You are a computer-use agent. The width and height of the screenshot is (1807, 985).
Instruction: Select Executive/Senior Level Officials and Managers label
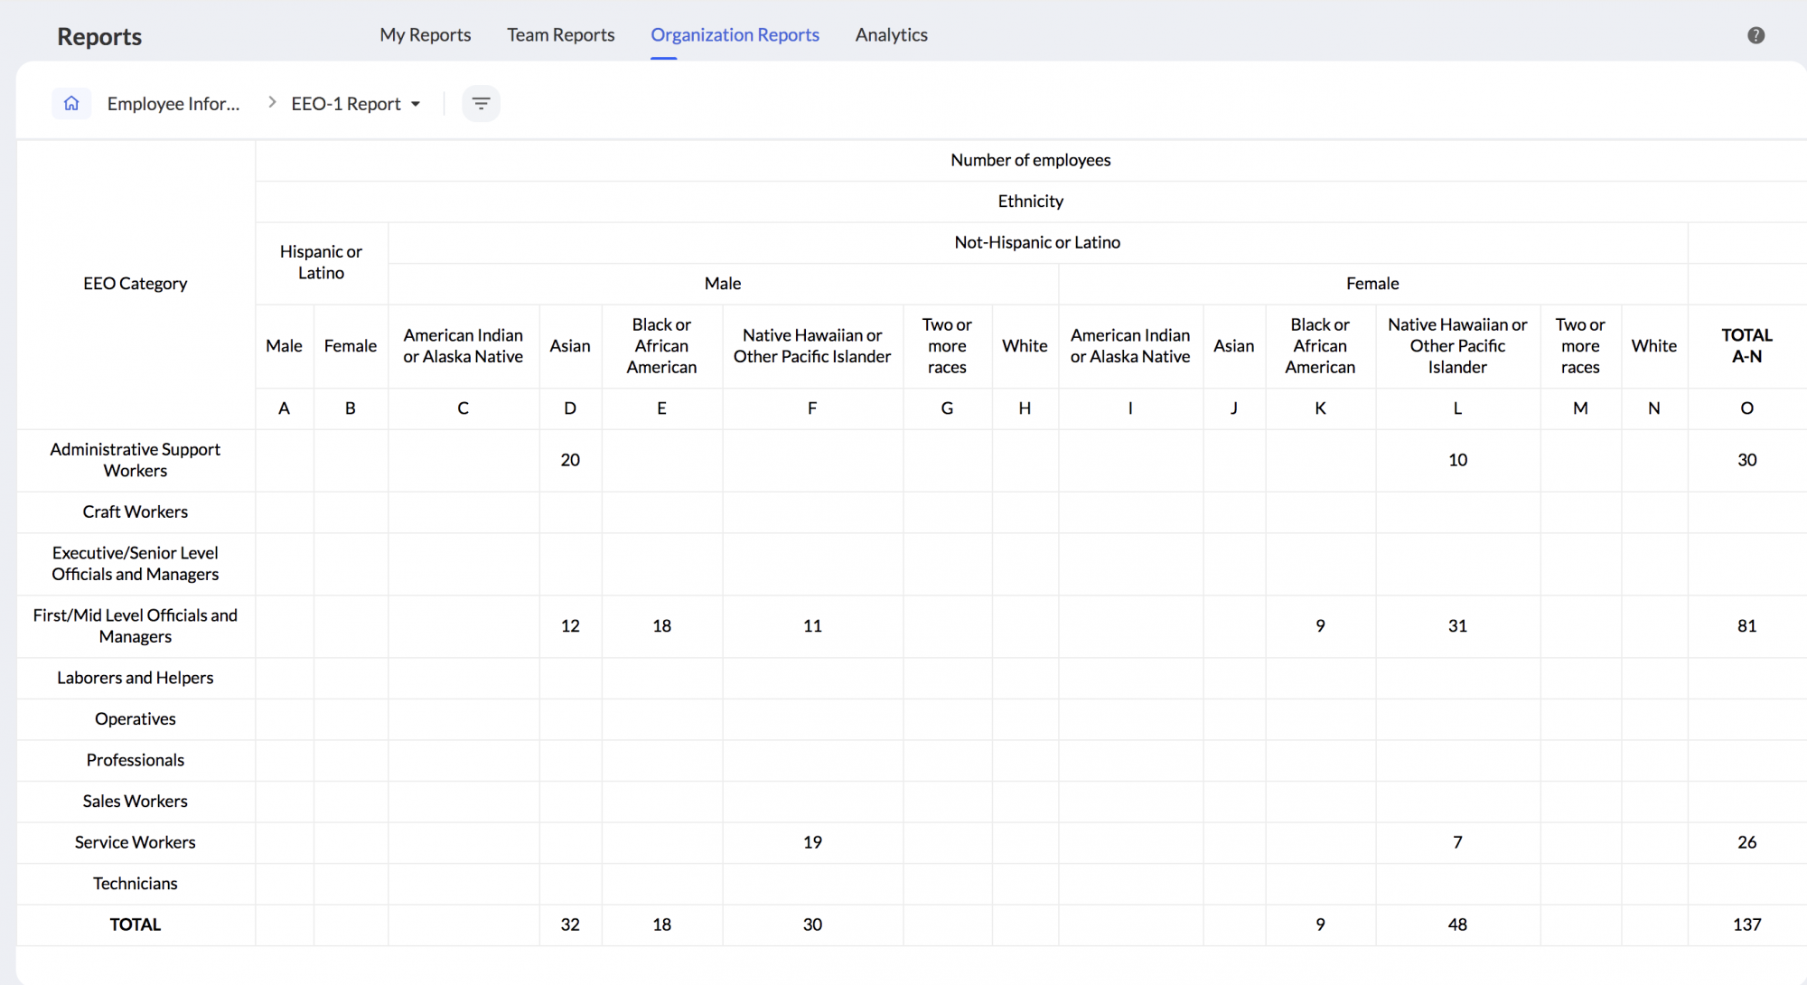(x=136, y=563)
